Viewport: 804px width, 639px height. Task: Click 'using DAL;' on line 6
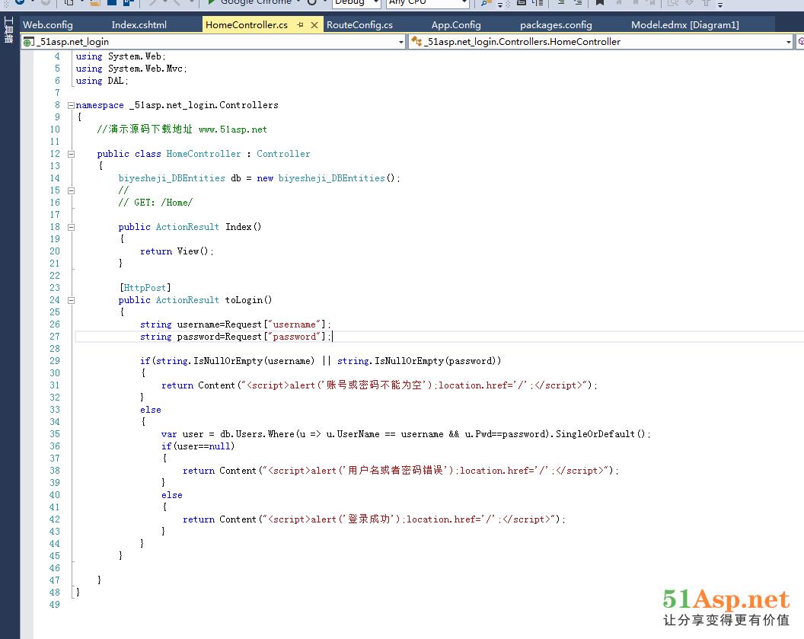click(x=102, y=81)
